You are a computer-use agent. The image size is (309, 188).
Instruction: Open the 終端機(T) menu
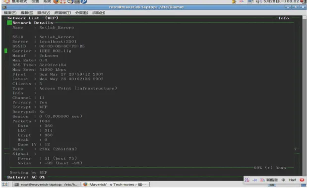coord(62,13)
